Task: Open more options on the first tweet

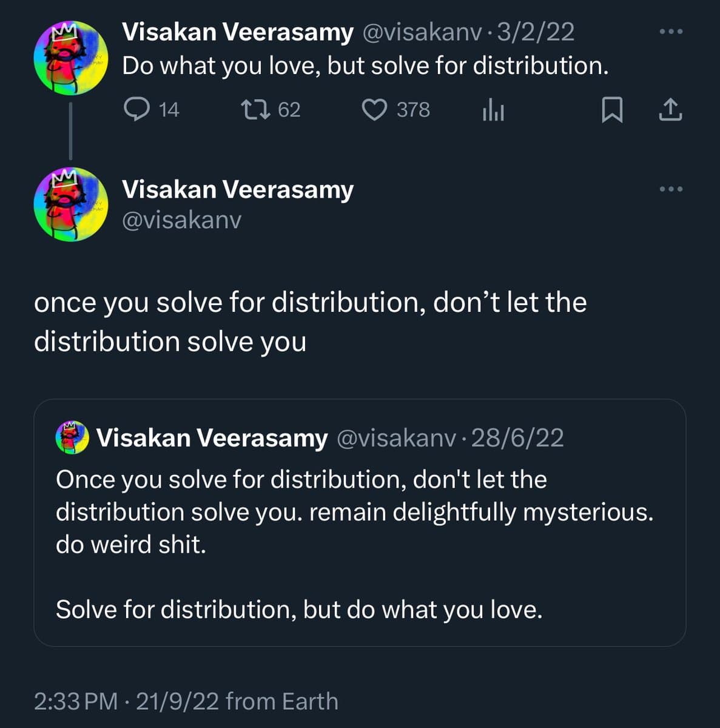Action: point(671,32)
